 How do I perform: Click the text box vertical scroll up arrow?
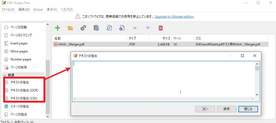click(x=257, y=64)
